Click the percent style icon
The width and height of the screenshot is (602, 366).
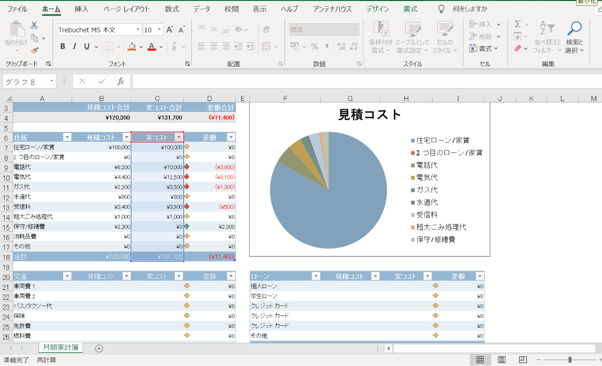pyautogui.click(x=315, y=46)
